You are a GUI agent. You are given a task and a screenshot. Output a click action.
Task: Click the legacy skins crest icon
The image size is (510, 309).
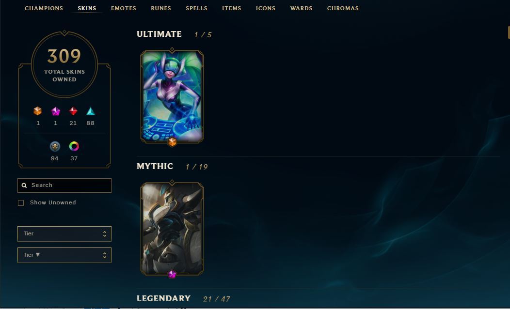pyautogui.click(x=55, y=147)
